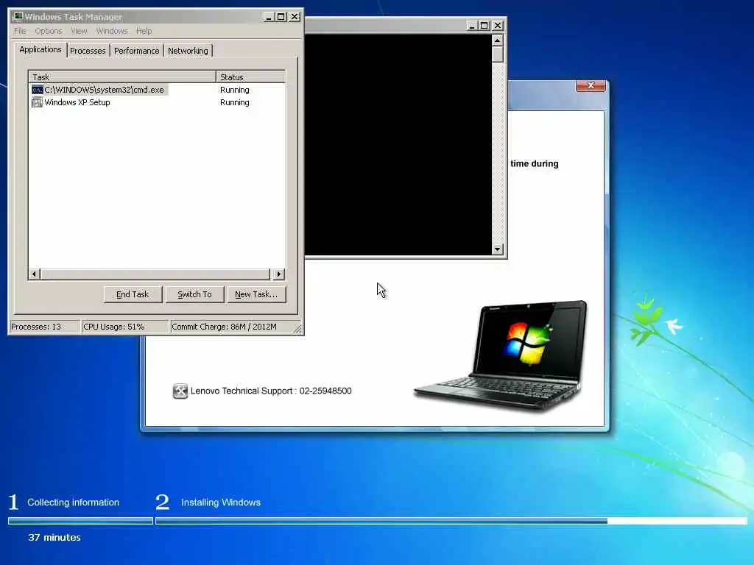Open the Windows menu in Task Manager
This screenshot has height=565, width=754.
(112, 31)
